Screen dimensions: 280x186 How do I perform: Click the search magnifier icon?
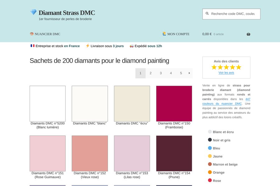click(x=207, y=14)
